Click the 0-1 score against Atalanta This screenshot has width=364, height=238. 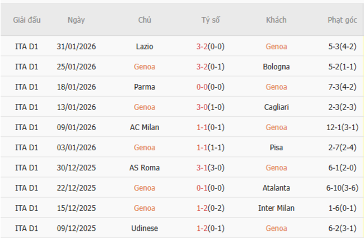coord(202,188)
